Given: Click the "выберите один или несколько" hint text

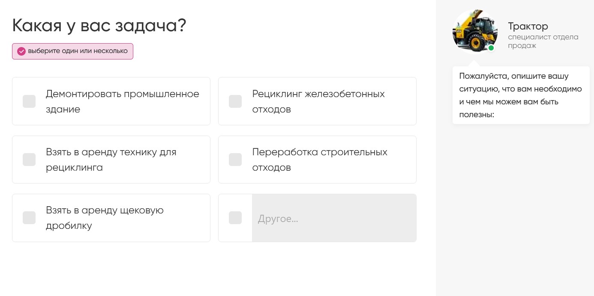Looking at the screenshot, I should coord(78,51).
